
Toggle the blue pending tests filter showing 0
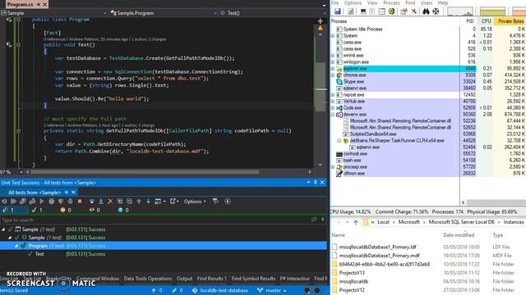click(123, 210)
